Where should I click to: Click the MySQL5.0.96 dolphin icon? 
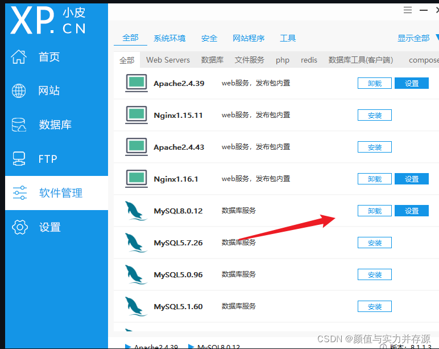tap(135, 274)
